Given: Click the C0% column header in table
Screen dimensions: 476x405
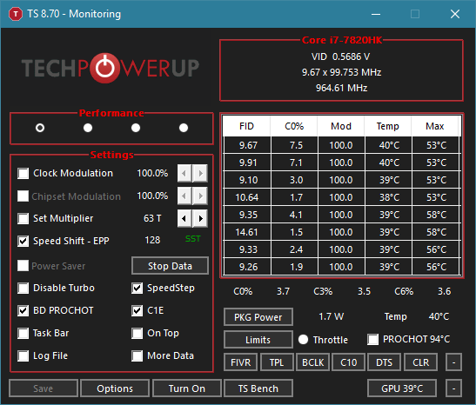Looking at the screenshot, I should 294,126.
